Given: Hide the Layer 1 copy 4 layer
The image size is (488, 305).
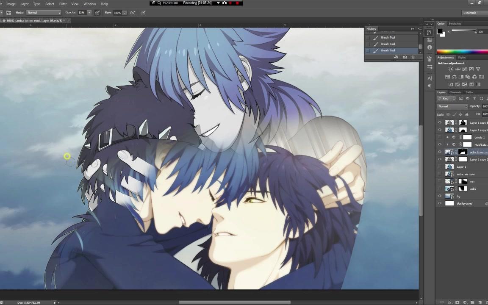Looking at the screenshot, I should (x=440, y=130).
